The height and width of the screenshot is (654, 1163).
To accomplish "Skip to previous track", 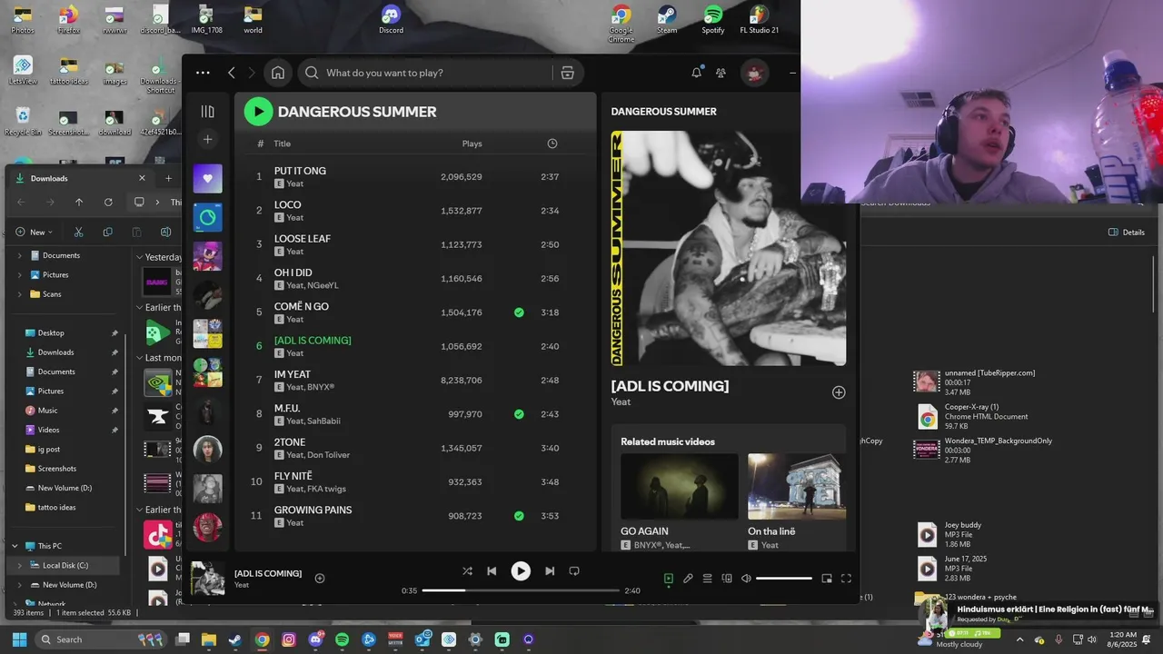I will click(x=492, y=571).
